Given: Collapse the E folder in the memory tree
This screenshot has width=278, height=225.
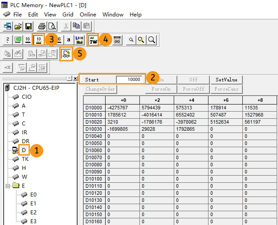Looking at the screenshot, I should (x=8, y=185).
